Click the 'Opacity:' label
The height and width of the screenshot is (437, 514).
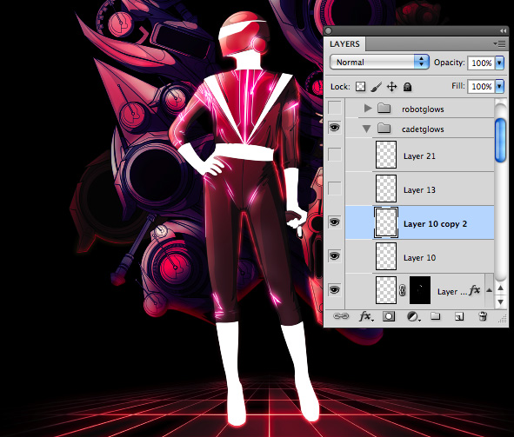[x=450, y=63]
